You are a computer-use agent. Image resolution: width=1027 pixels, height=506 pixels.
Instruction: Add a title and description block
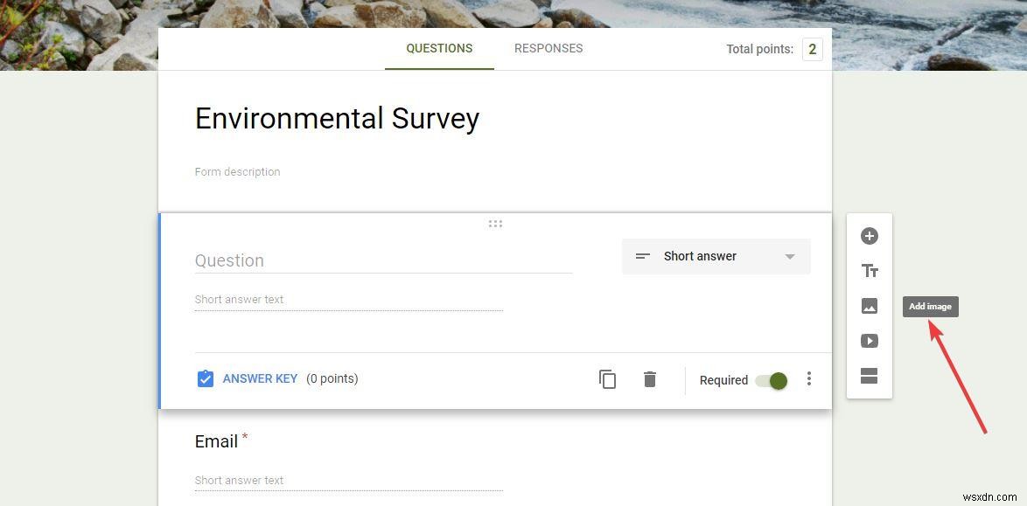point(870,271)
